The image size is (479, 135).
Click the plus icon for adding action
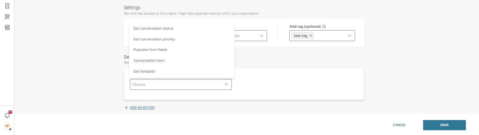(x=126, y=108)
